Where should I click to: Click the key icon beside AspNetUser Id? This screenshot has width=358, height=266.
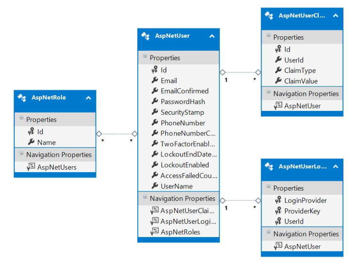tap(155, 69)
